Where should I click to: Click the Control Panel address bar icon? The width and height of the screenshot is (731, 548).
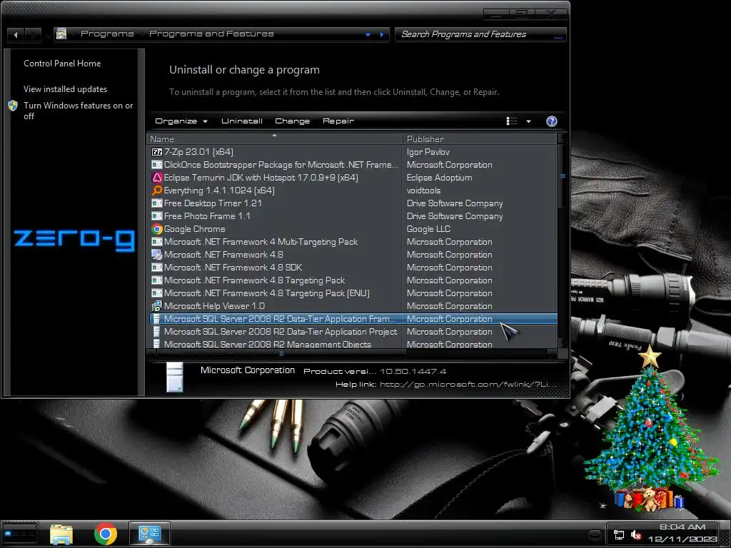[x=61, y=34]
